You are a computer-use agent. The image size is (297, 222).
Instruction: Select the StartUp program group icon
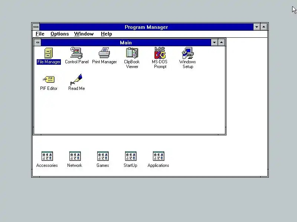[x=131, y=156]
